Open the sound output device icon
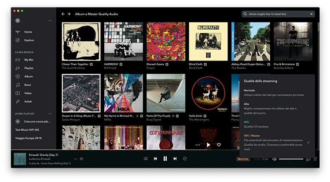 [x=308, y=159]
